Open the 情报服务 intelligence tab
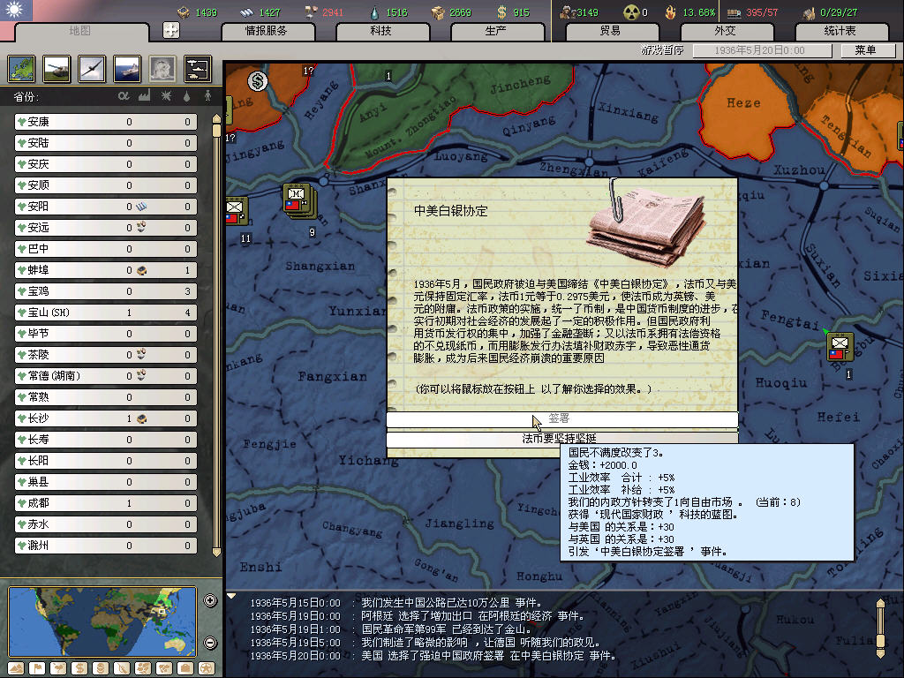Image resolution: width=904 pixels, height=678 pixels. [267, 31]
